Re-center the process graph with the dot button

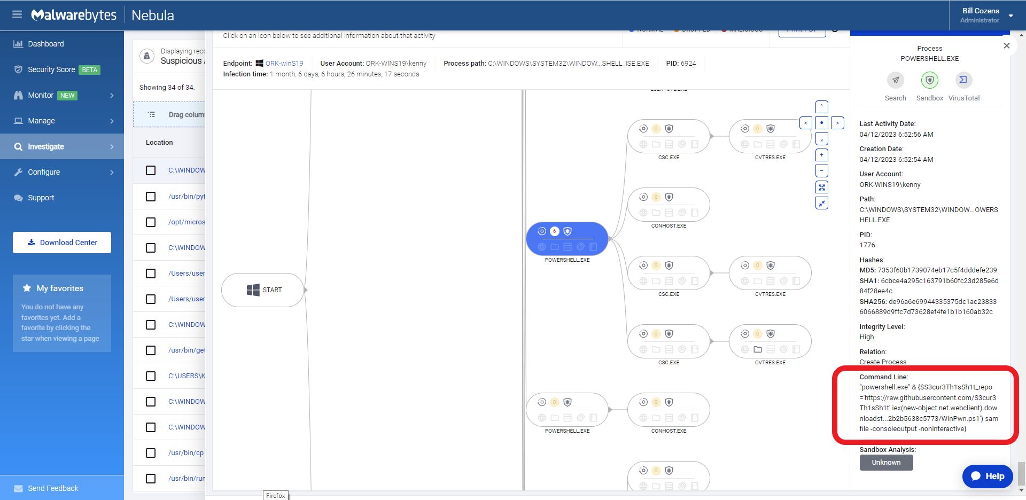coord(822,123)
